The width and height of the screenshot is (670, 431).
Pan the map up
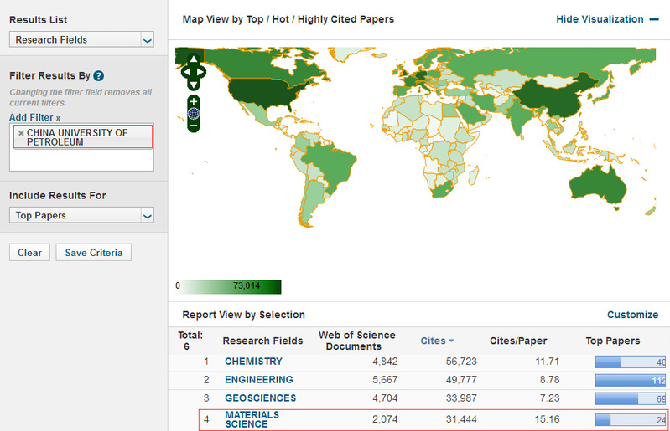[194, 59]
